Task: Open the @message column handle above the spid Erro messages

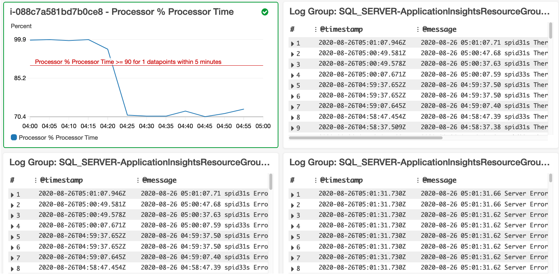Action: (138, 180)
